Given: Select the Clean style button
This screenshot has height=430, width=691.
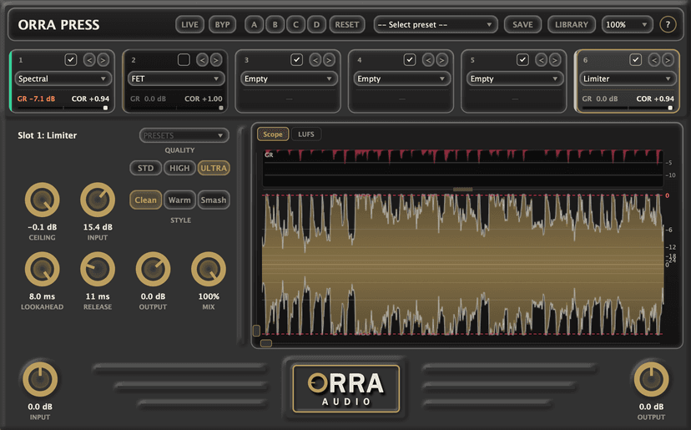Looking at the screenshot, I should (x=145, y=200).
